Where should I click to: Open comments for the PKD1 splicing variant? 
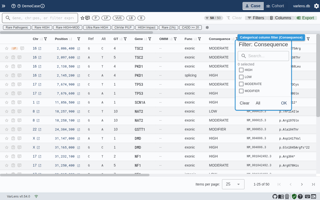[19, 75]
